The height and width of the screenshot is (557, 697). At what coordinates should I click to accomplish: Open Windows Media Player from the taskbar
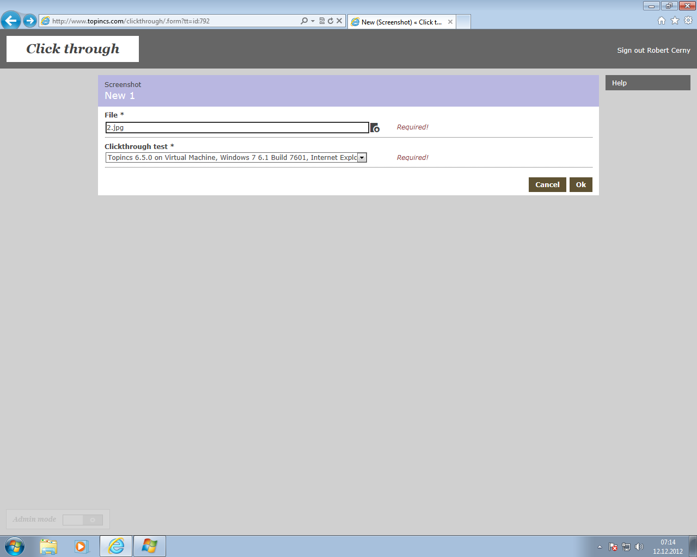[82, 546]
